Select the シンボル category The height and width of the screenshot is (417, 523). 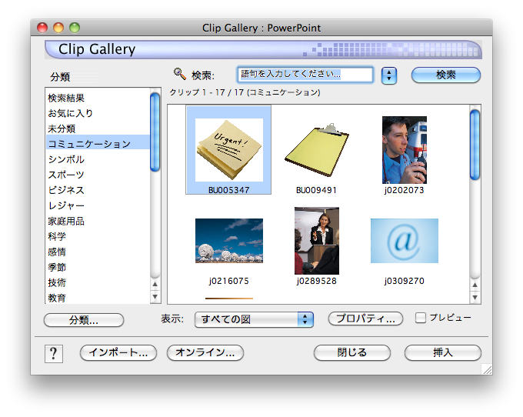pyautogui.click(x=66, y=159)
